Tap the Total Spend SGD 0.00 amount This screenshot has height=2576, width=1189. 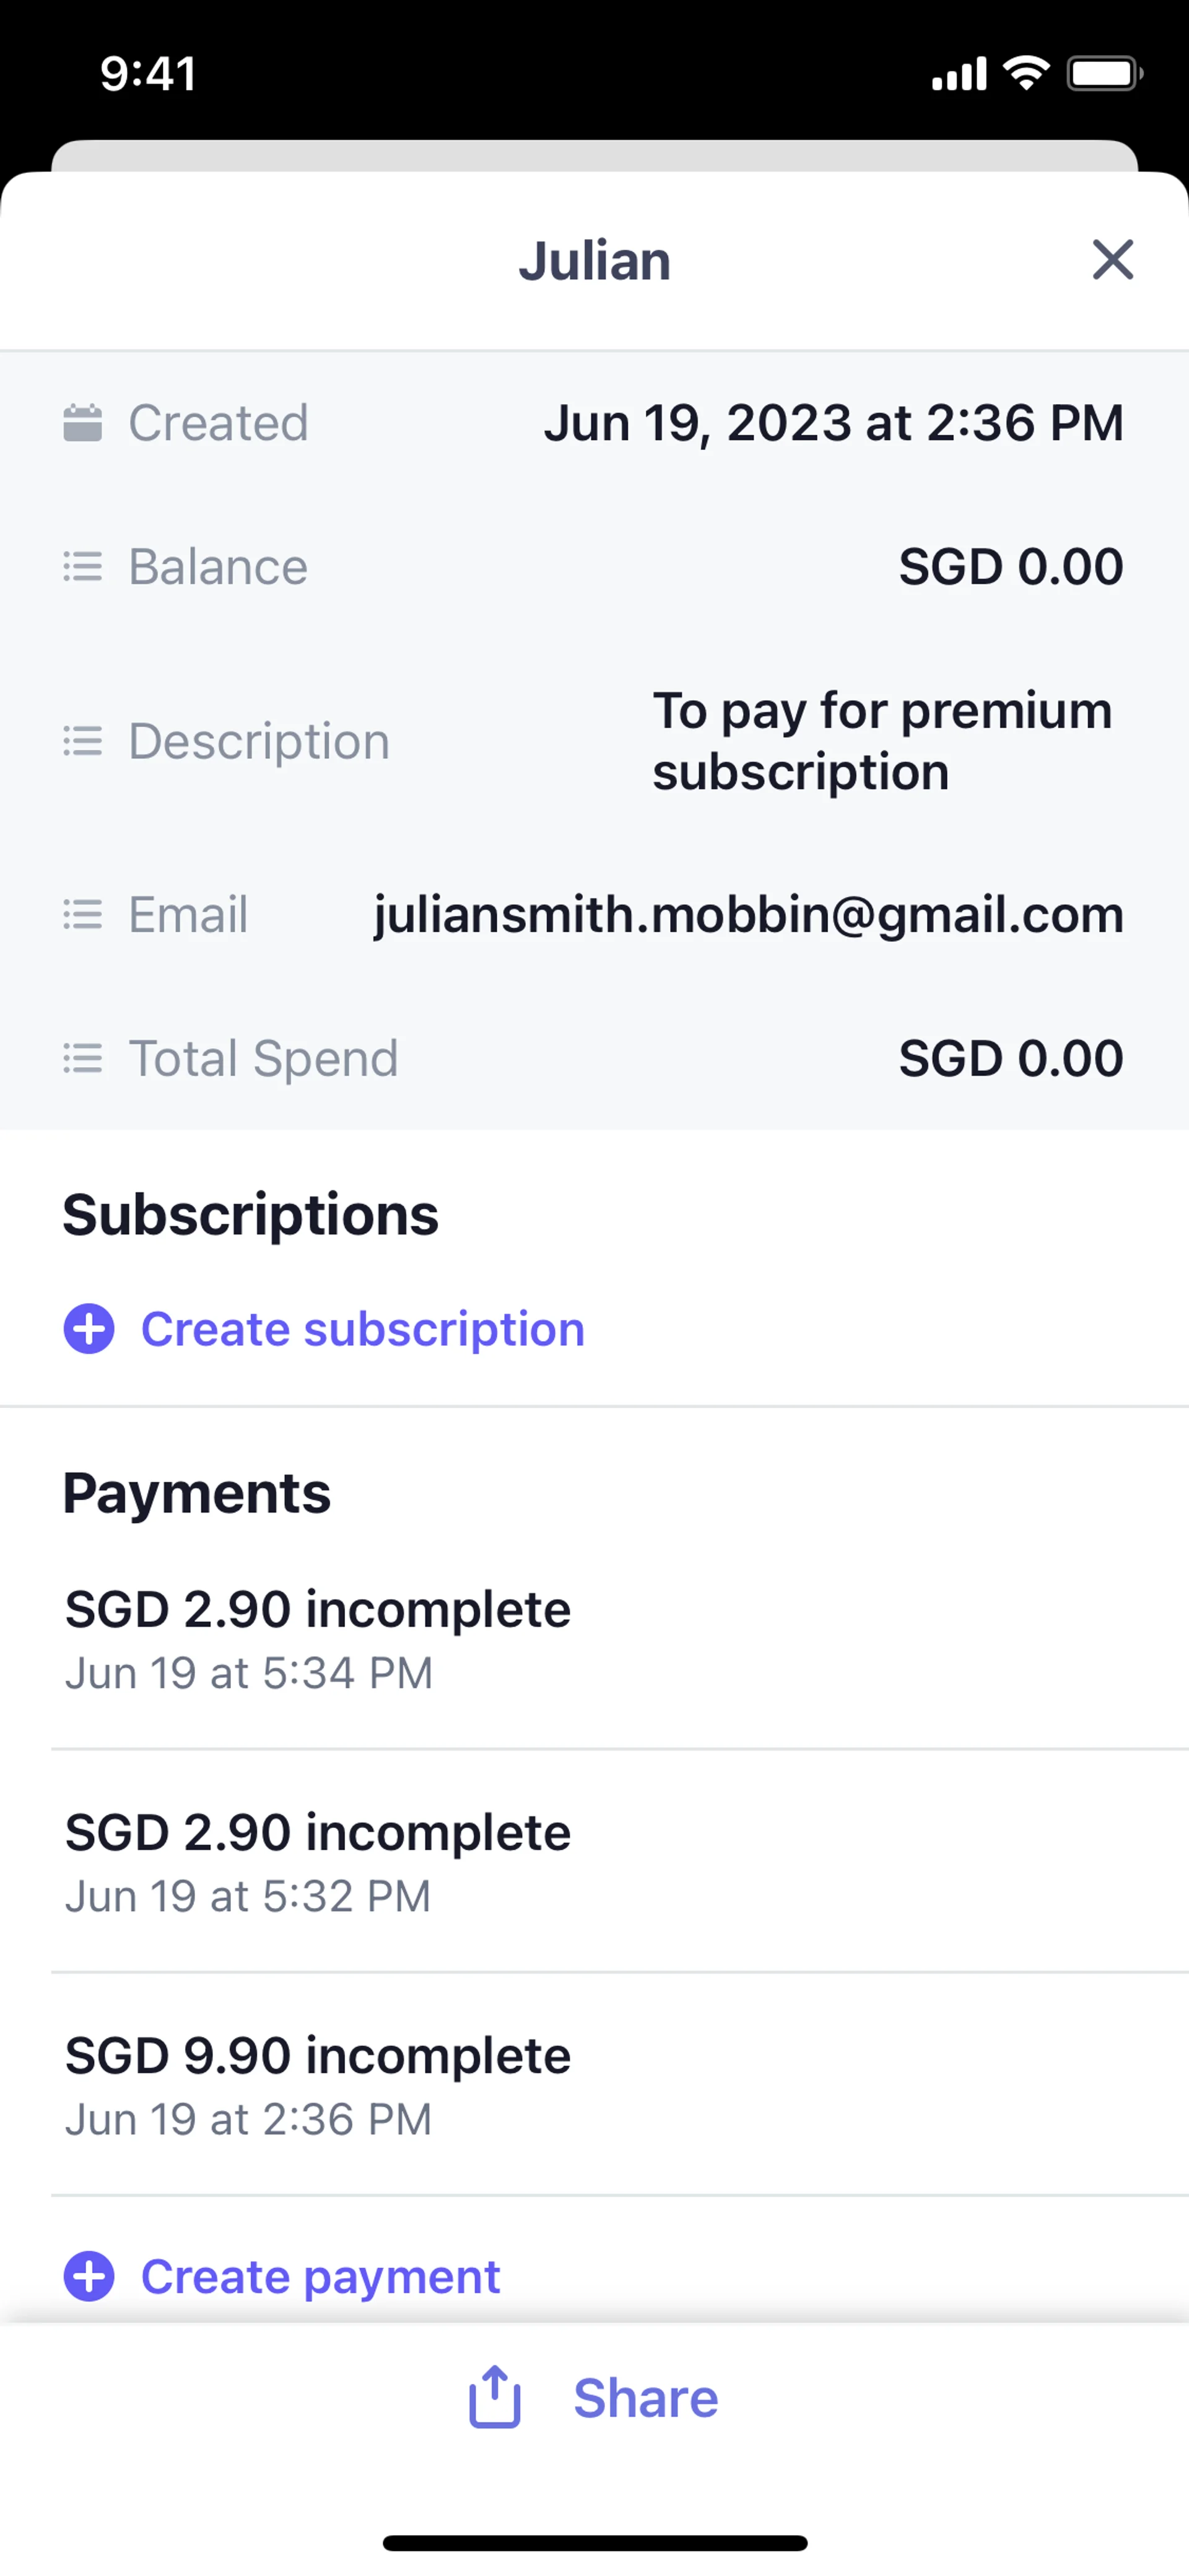(1010, 1058)
